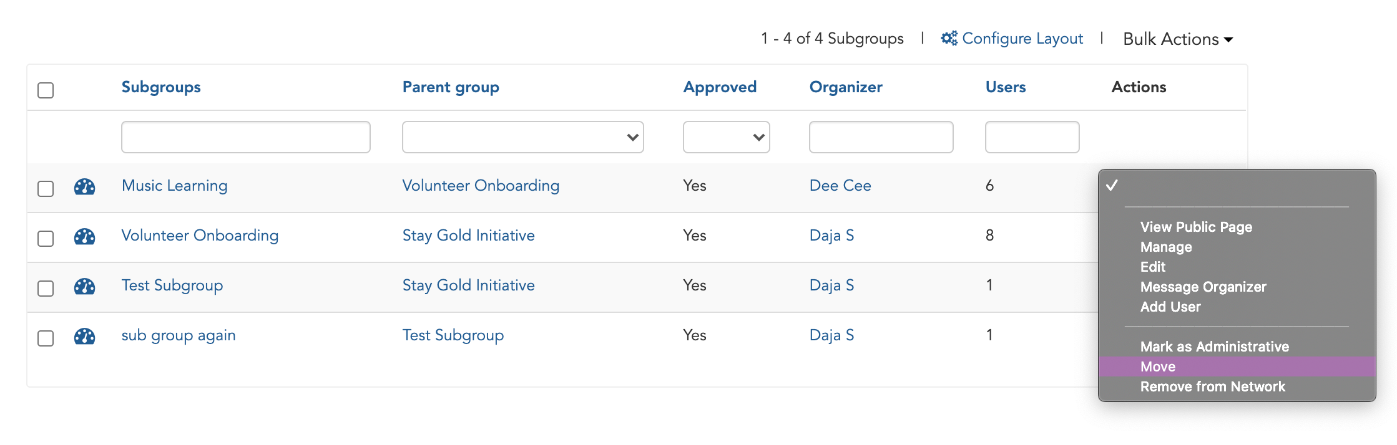Open the Bulk Actions dropdown
1397x445 pixels.
(x=1177, y=39)
